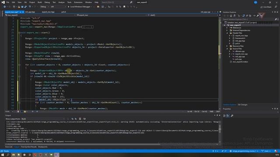Click the Properties panel wrench icon

[x=232, y=116]
